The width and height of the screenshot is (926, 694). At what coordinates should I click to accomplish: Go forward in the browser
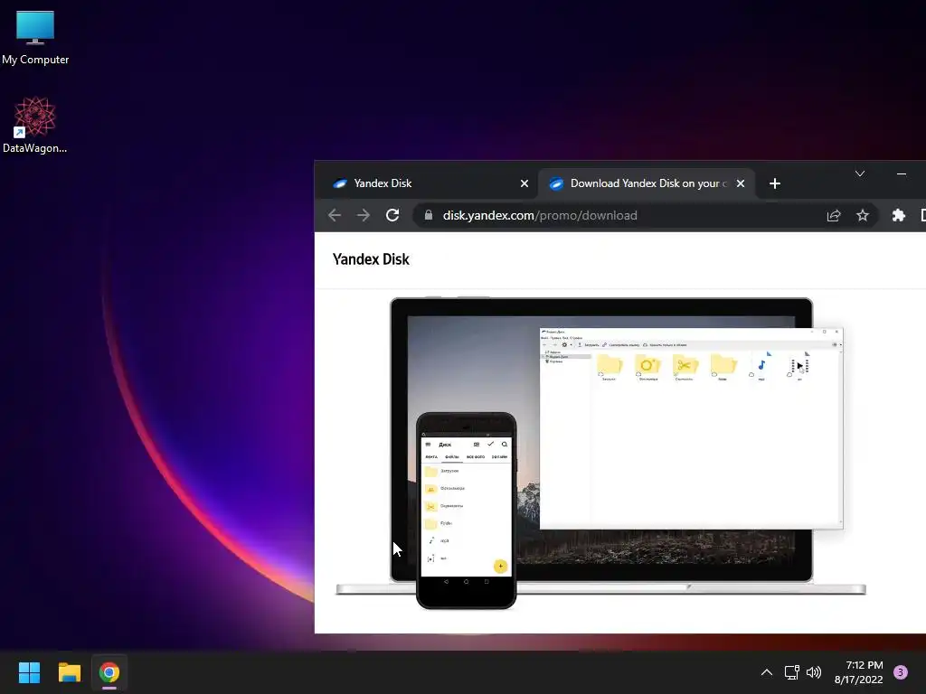(364, 215)
